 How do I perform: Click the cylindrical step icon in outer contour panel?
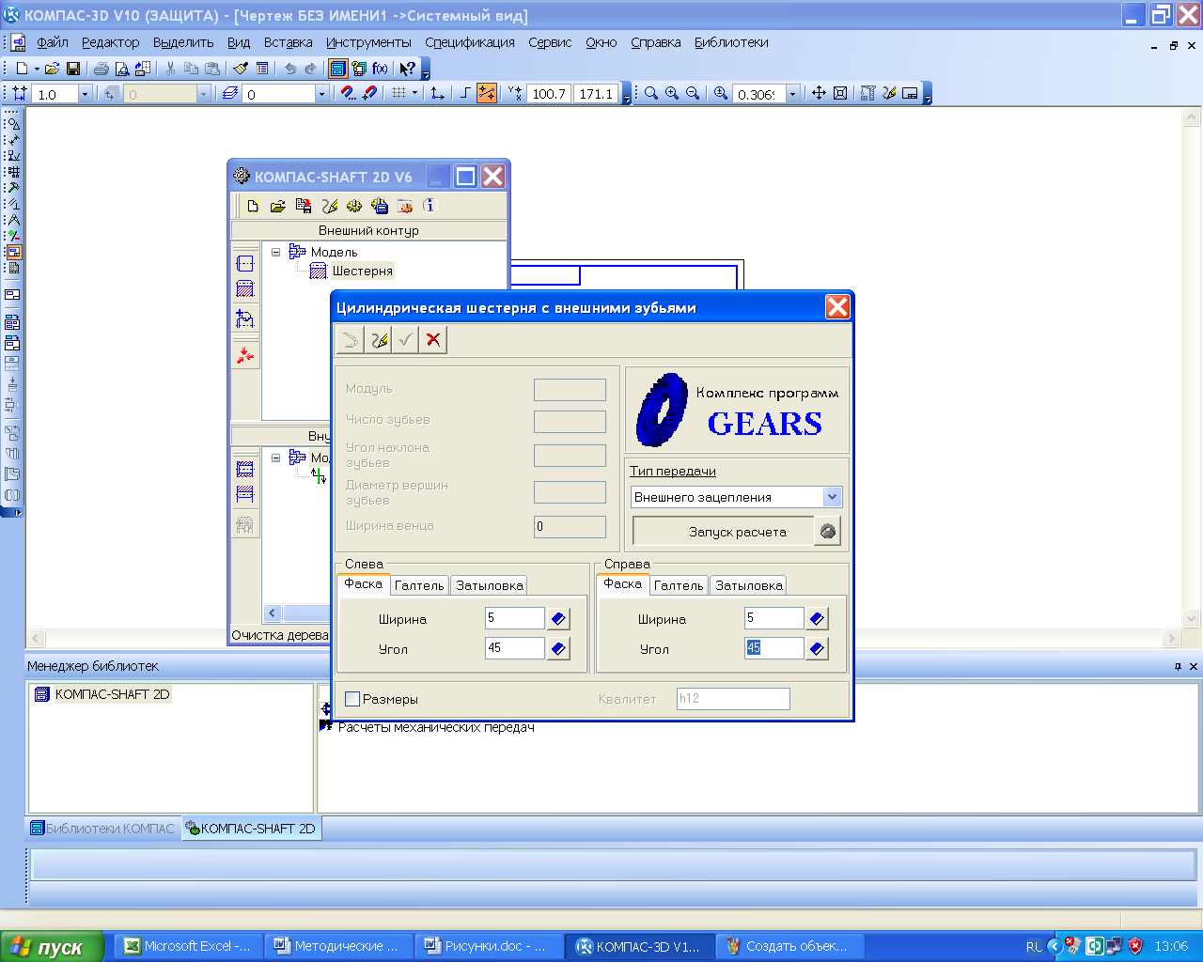tap(245, 263)
